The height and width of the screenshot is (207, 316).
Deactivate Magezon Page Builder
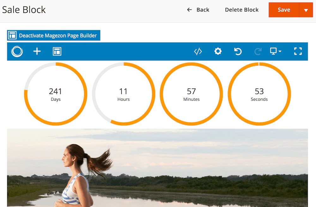point(54,35)
